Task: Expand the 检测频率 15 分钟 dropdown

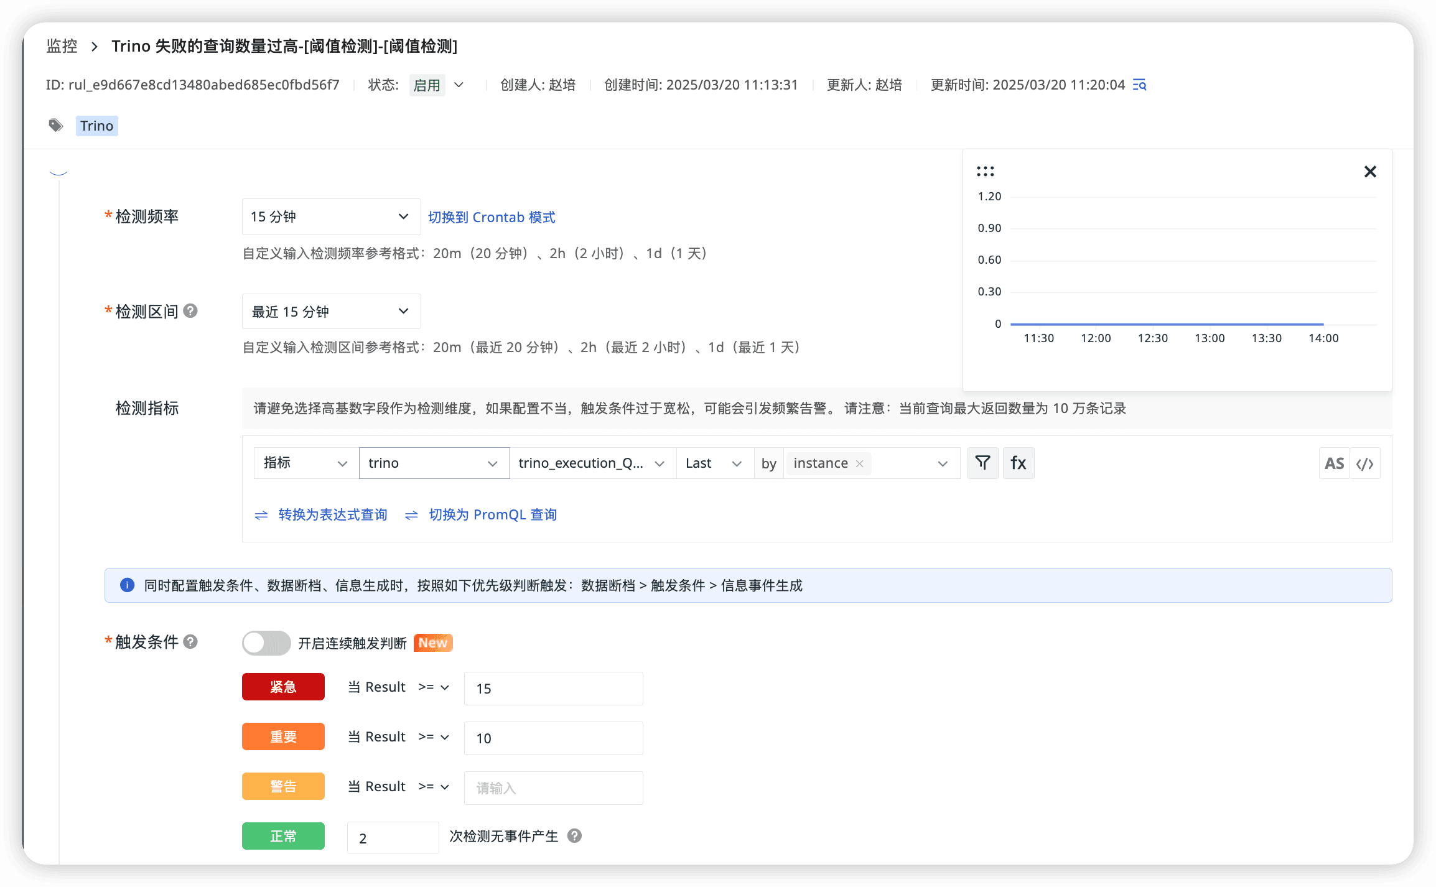Action: coord(331,216)
